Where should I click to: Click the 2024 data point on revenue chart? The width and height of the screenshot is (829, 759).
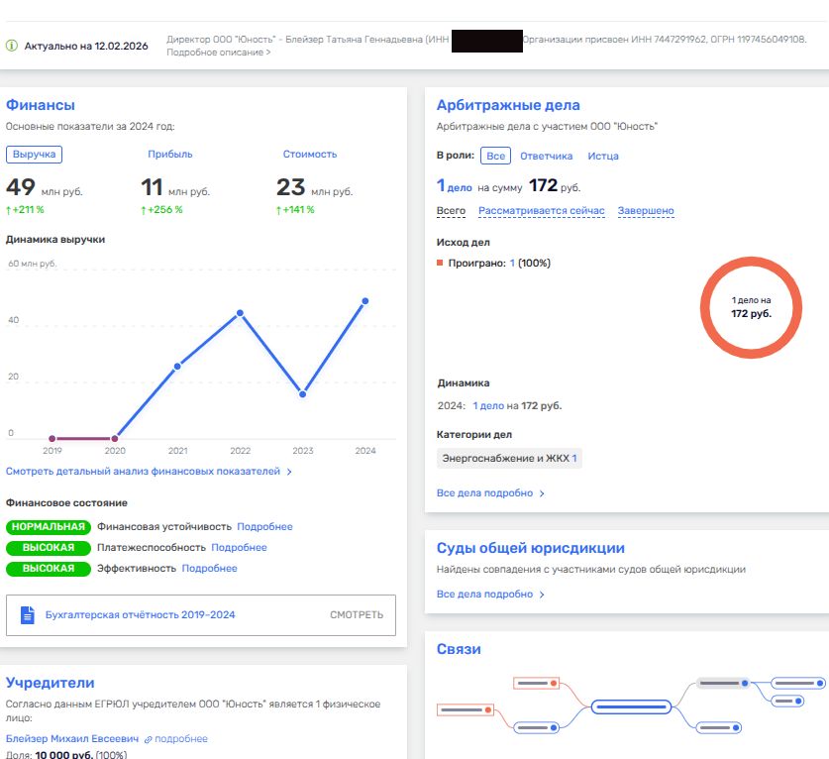tap(365, 300)
